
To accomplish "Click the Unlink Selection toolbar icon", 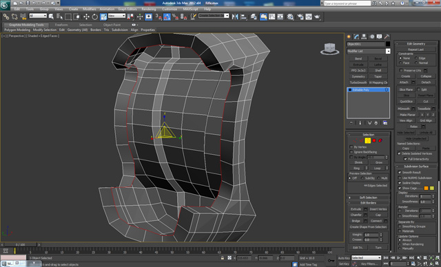I will click(x=14, y=17).
